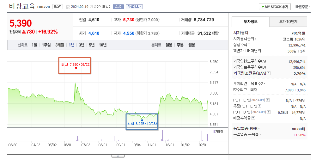Expand the 기업개요 dropdown

tap(134, 7)
